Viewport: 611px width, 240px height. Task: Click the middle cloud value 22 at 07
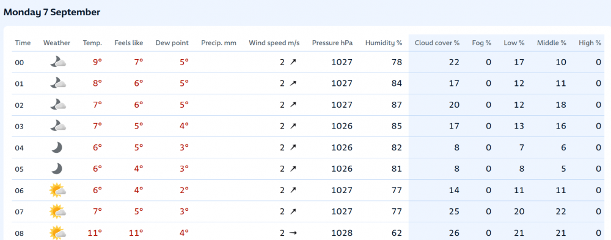pyautogui.click(x=561, y=211)
